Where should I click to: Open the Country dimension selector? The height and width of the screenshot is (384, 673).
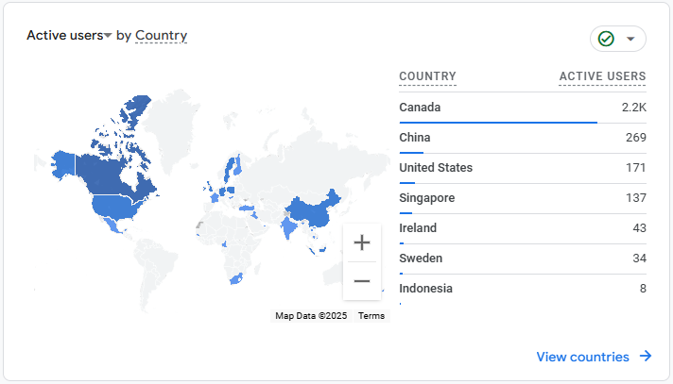(x=161, y=36)
